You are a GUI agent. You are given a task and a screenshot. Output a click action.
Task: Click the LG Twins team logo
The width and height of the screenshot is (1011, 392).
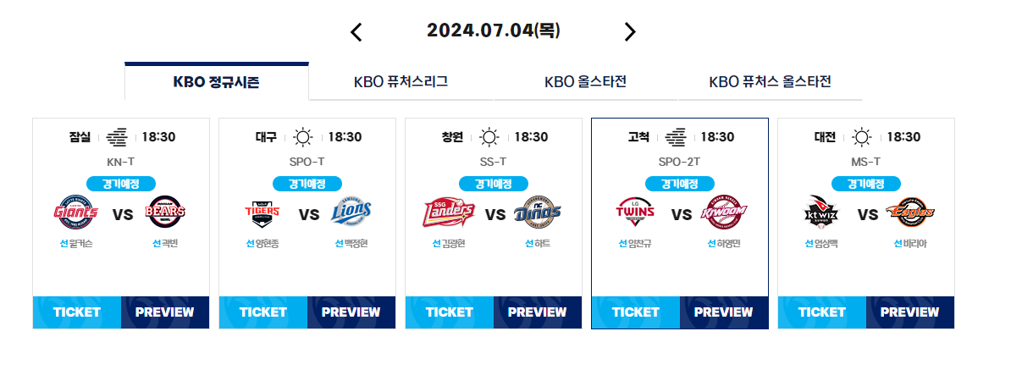click(635, 213)
